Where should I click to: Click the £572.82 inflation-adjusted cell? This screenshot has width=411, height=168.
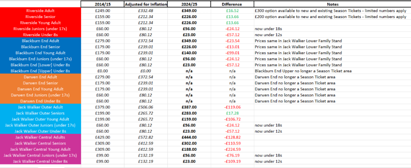click(143, 137)
